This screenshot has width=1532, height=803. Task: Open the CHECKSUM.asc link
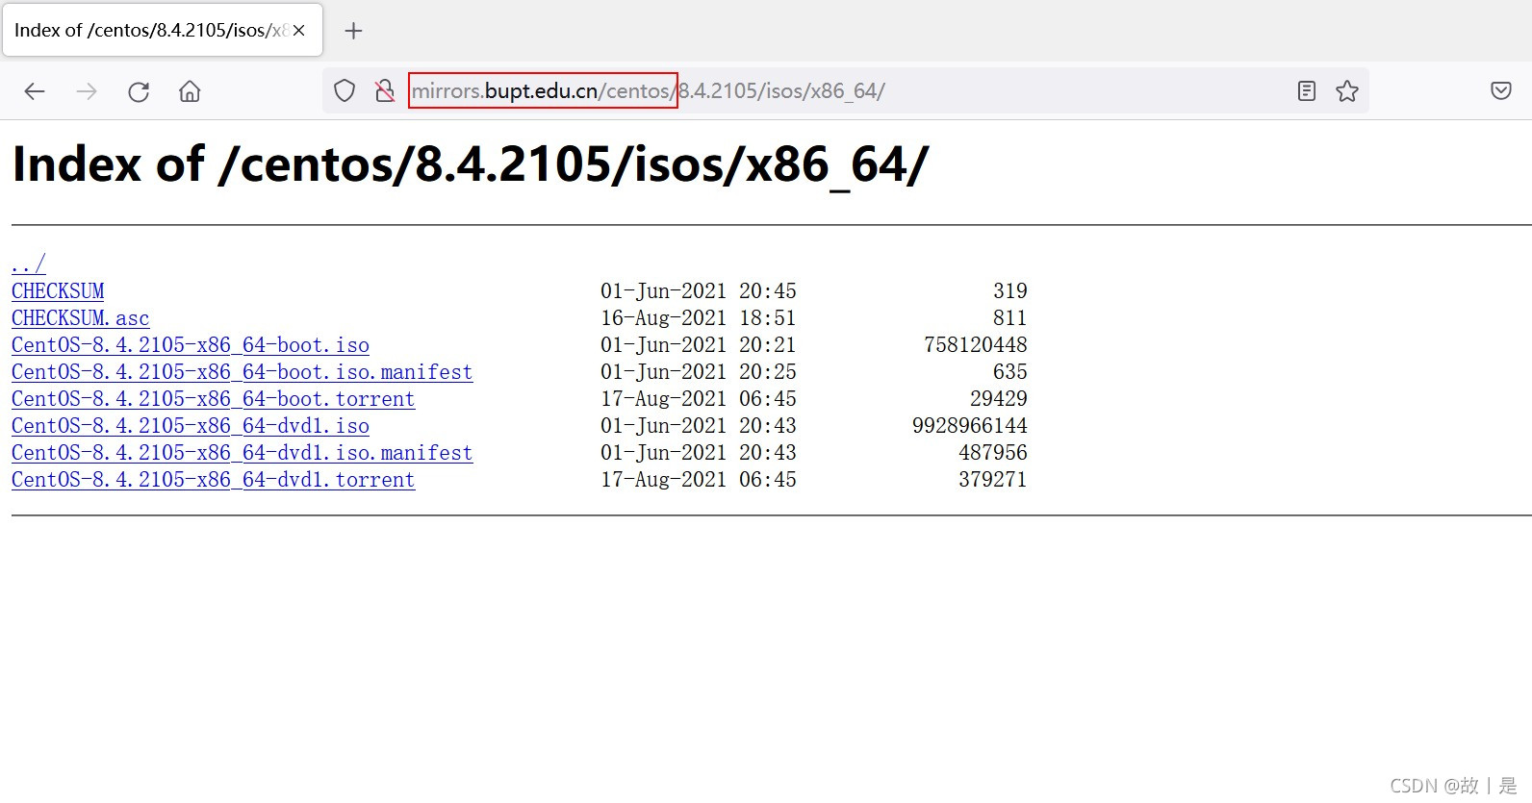tap(81, 317)
